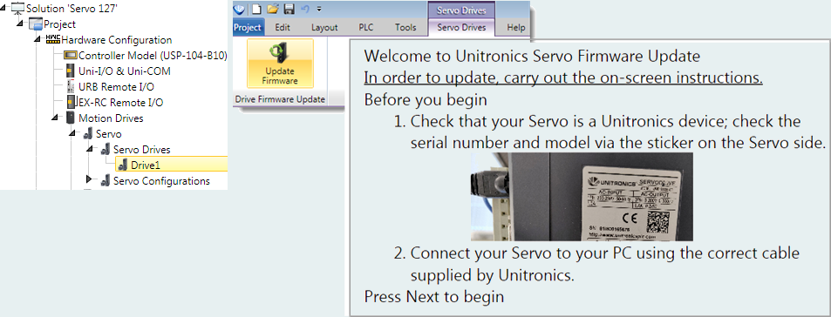Screen dimensions: 831x317
Task: Select Controller Model (USP-104-B10) label
Action: (x=153, y=56)
